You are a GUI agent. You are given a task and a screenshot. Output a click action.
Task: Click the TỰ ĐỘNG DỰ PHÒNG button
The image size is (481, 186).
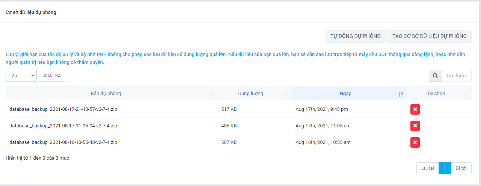pos(355,36)
